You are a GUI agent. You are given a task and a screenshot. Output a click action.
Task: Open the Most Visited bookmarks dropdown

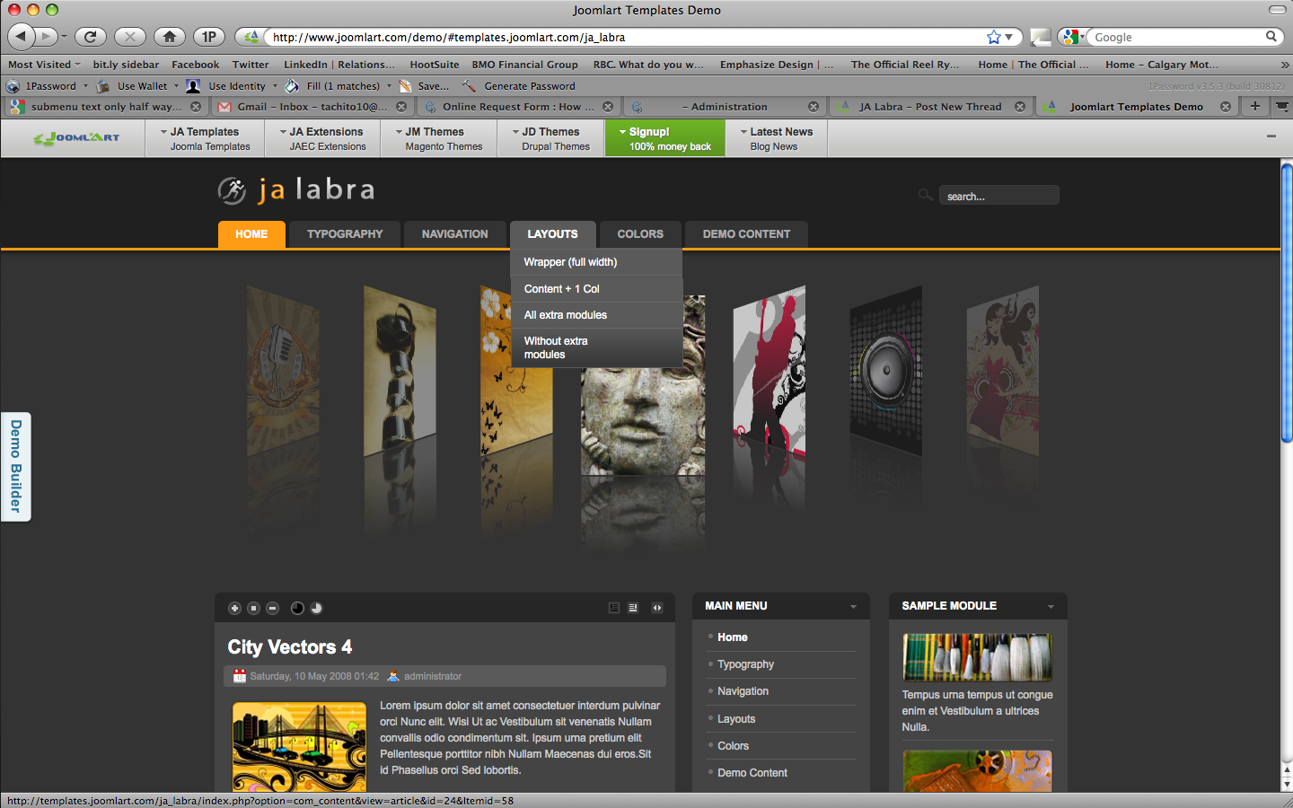44,65
